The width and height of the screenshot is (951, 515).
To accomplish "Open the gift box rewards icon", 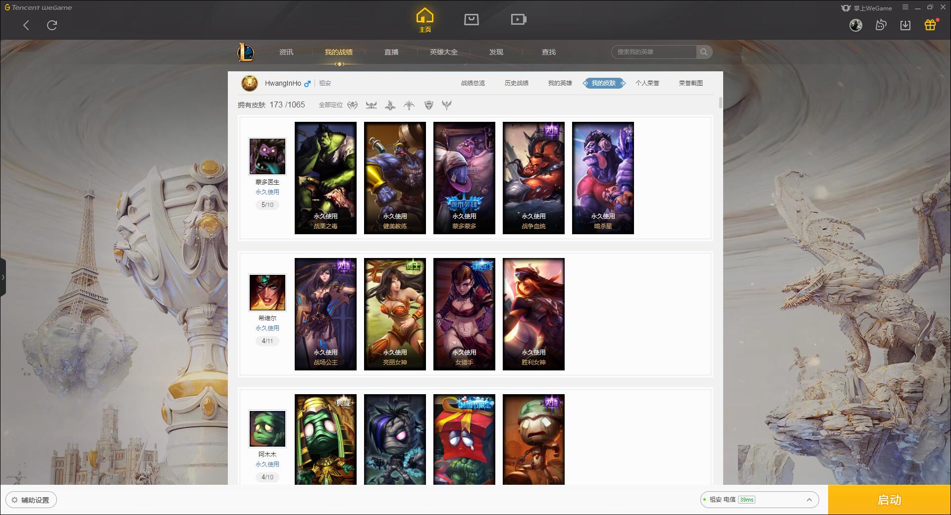I will pos(930,25).
